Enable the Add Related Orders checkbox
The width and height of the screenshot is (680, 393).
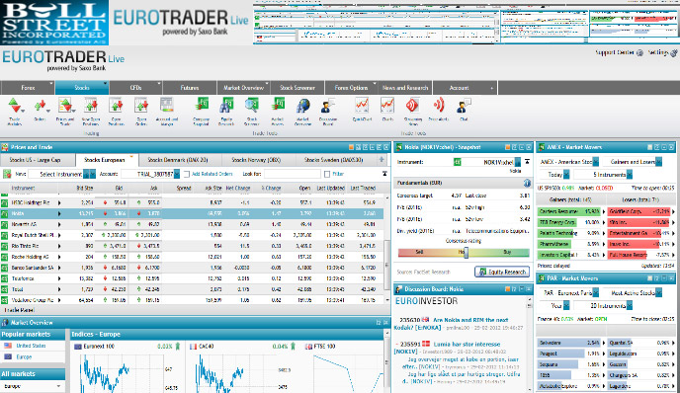187,174
